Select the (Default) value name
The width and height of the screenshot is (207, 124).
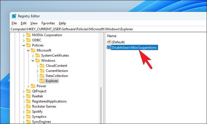click(x=118, y=42)
